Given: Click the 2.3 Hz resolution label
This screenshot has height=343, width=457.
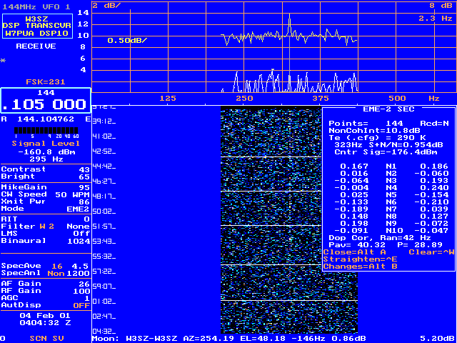Looking at the screenshot, I should click(x=436, y=19).
